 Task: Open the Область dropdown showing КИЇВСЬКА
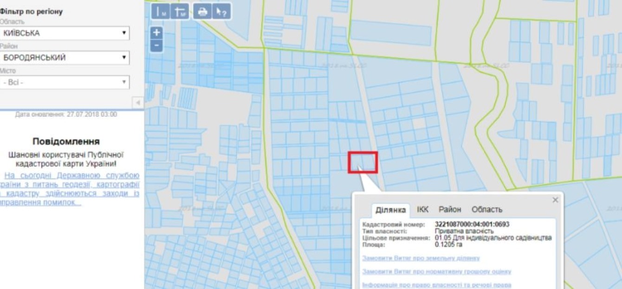(x=65, y=33)
